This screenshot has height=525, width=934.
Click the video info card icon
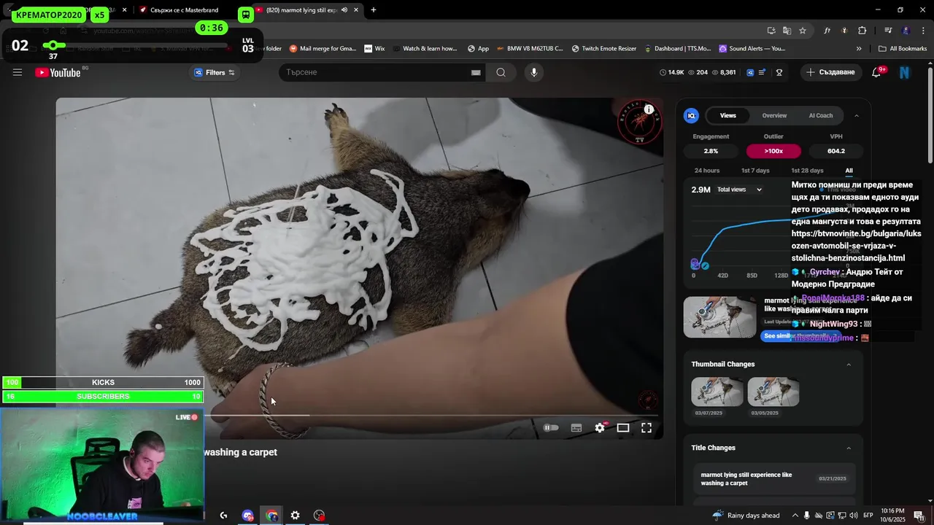[x=649, y=109]
